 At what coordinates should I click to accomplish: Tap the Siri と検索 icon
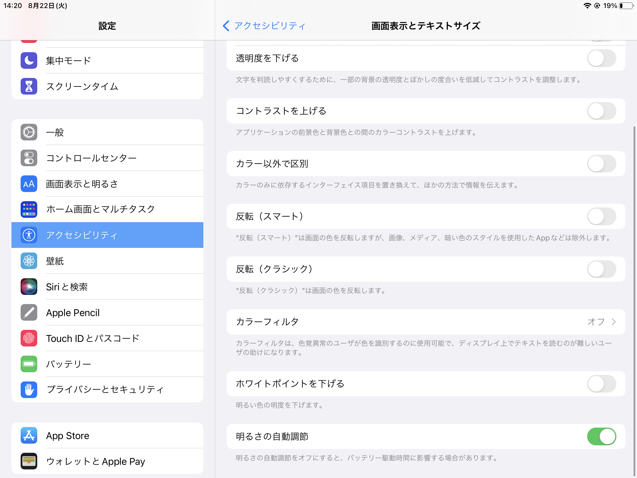pyautogui.click(x=29, y=287)
